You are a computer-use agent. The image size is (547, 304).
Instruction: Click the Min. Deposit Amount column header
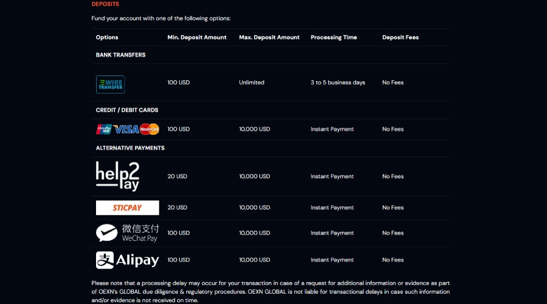click(x=197, y=38)
